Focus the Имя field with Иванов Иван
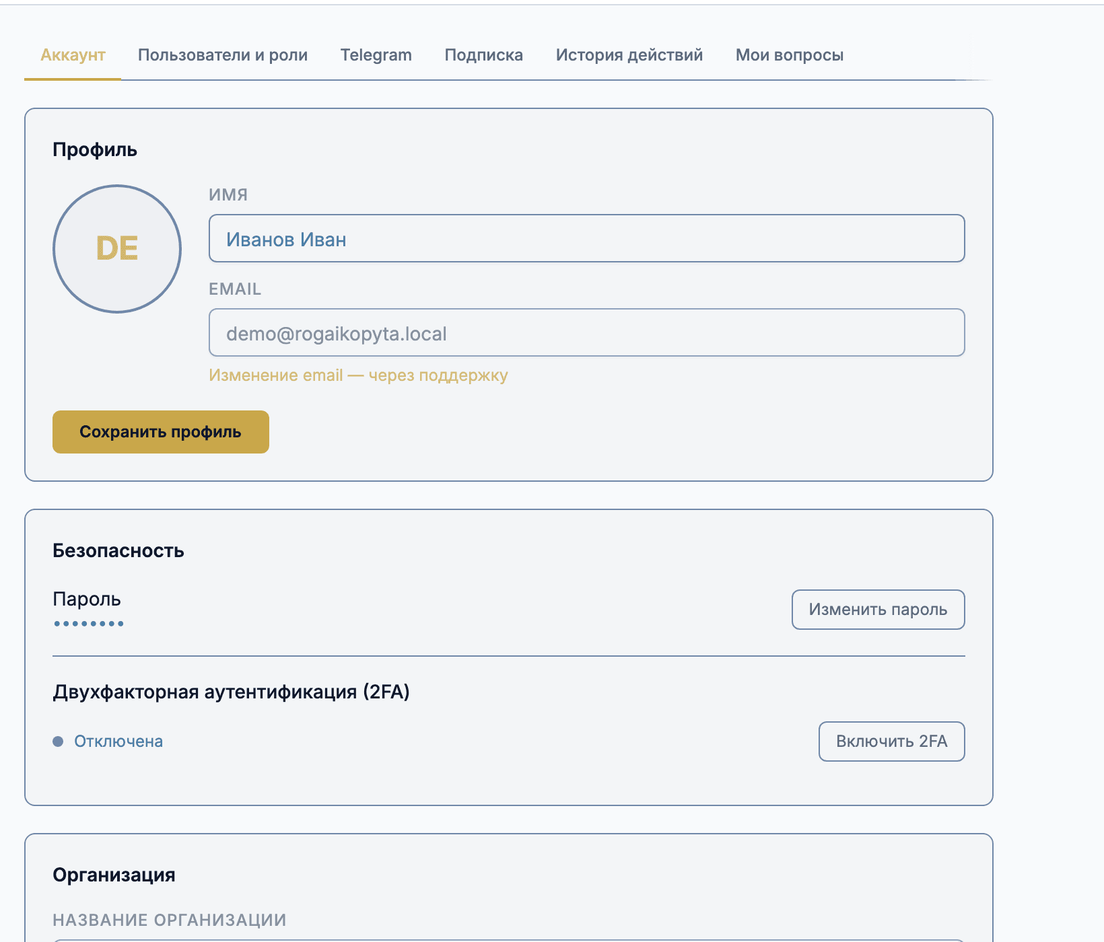This screenshot has width=1104, height=942. point(586,238)
